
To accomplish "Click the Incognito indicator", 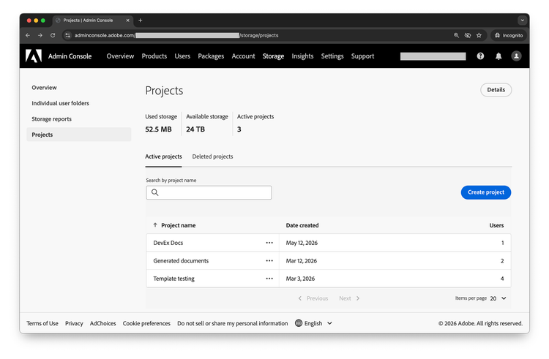I will tap(509, 35).
